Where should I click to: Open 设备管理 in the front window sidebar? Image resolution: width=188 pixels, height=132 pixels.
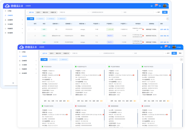24,56
